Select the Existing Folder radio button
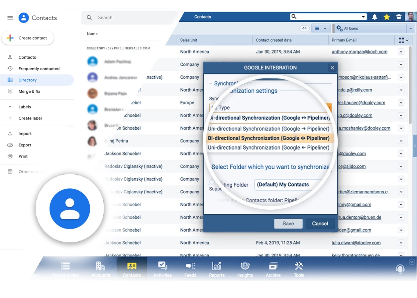This screenshot has width=417, height=298. pos(212,181)
